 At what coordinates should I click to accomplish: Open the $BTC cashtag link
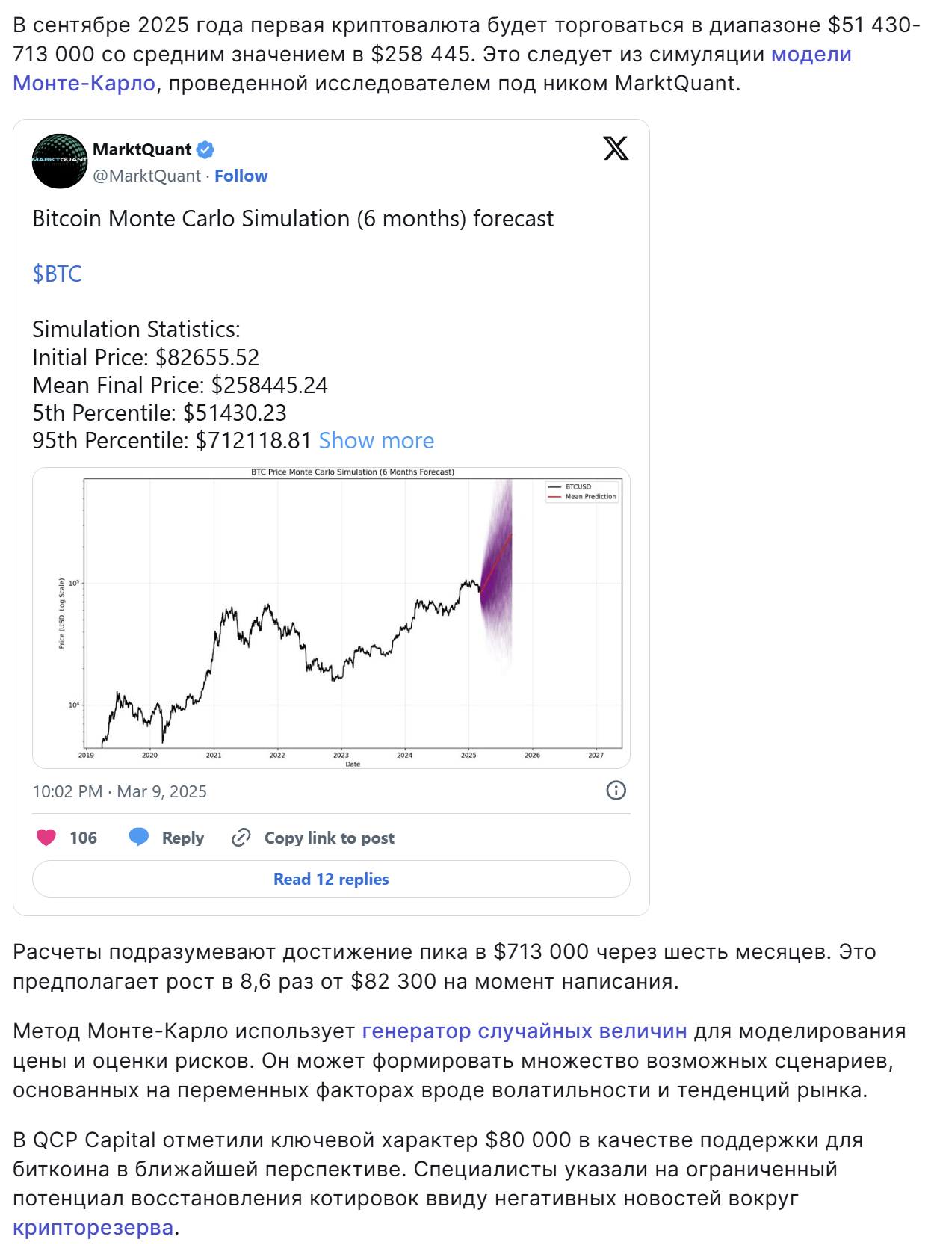point(57,274)
